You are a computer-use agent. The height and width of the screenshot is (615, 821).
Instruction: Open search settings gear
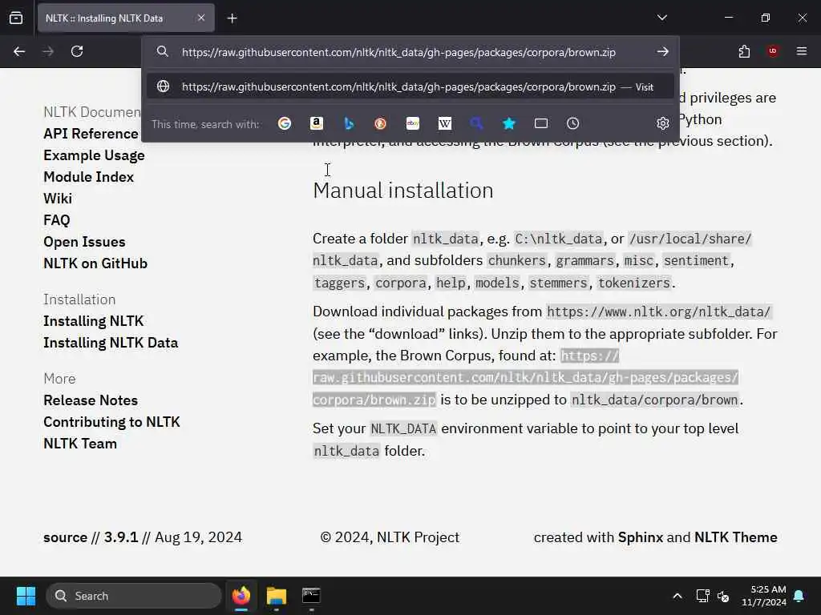click(x=663, y=123)
